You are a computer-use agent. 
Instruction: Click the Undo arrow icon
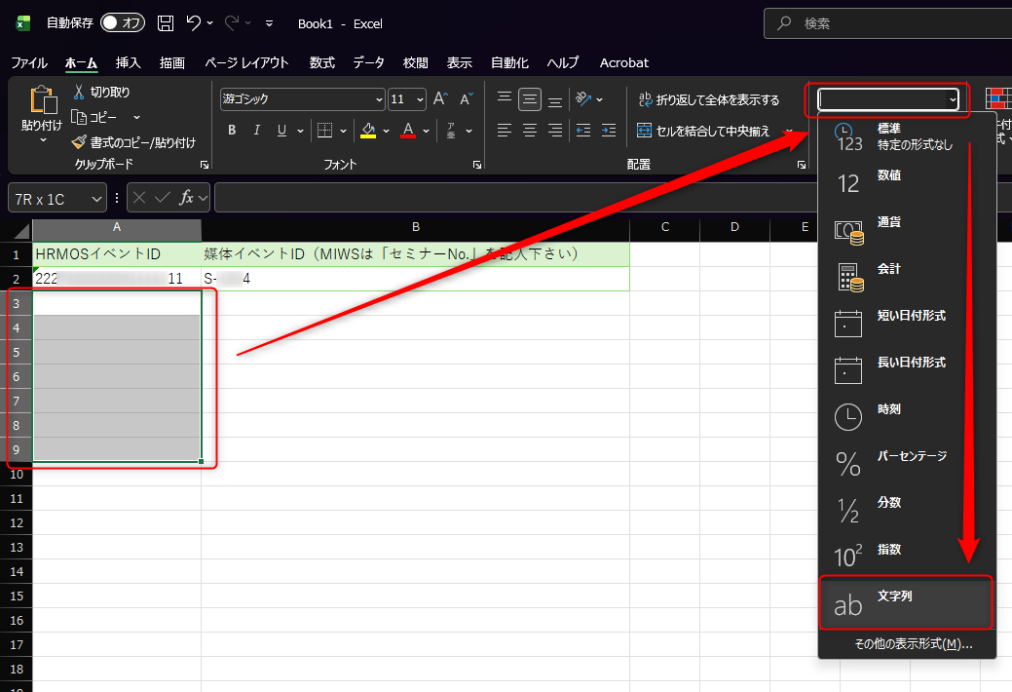pos(194,23)
